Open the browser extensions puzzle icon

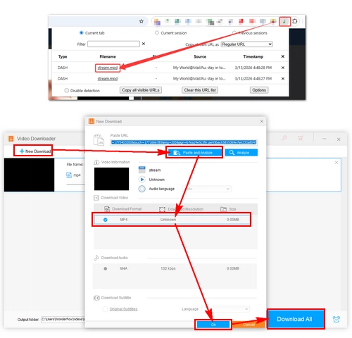[x=295, y=21]
